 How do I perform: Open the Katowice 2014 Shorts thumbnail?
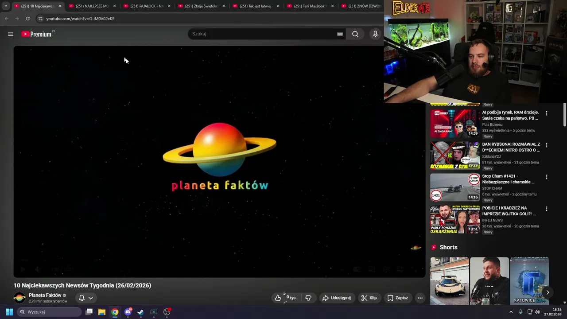529,281
